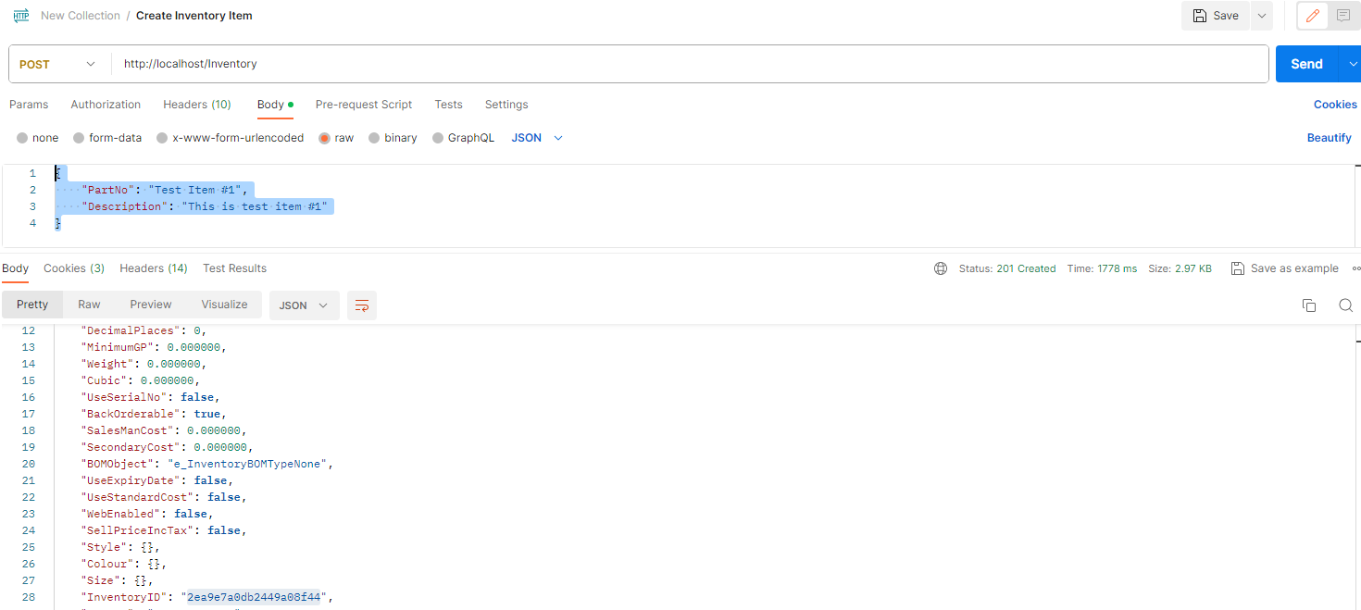Click the wrap lines icon in response
1361x610 pixels.
(362, 305)
